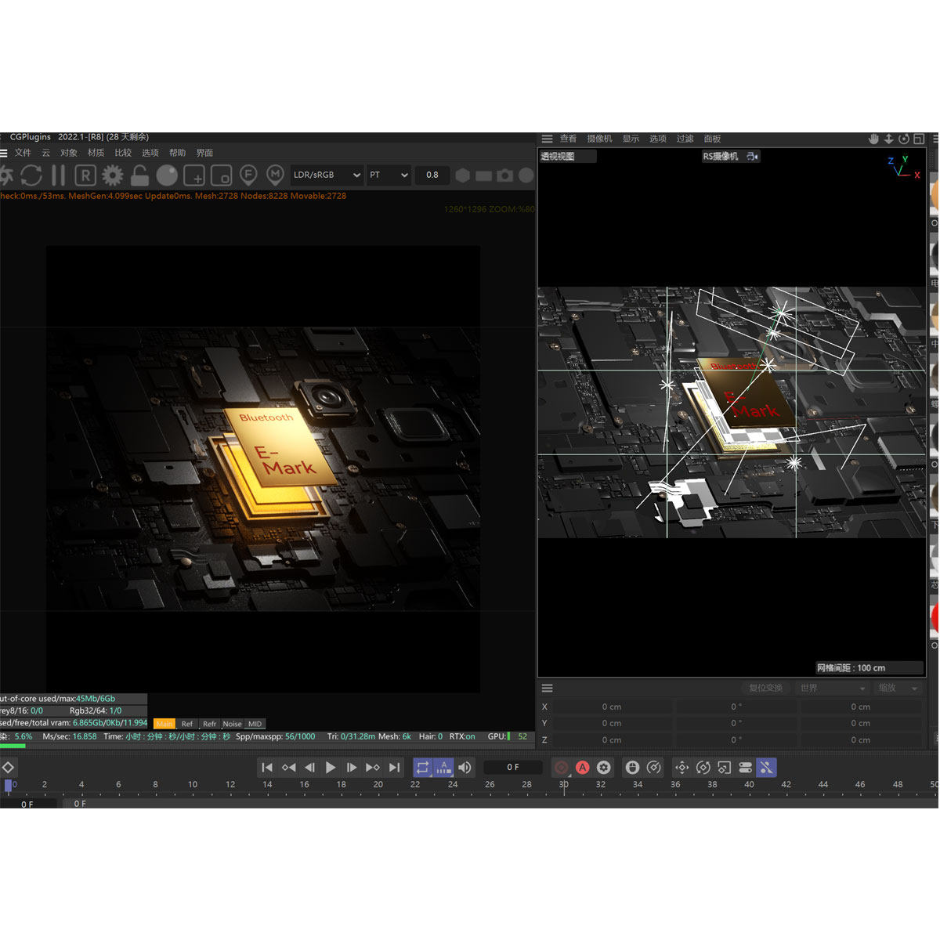Step back one frame

309,768
